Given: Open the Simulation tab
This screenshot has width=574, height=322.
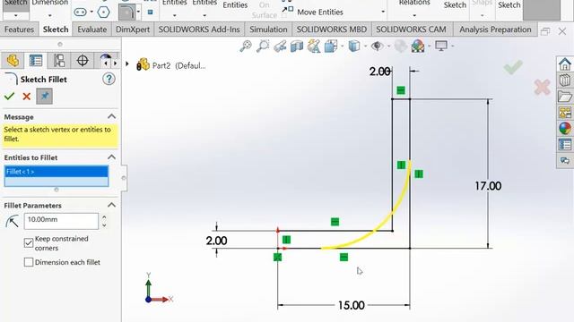Looking at the screenshot, I should click(x=268, y=30).
